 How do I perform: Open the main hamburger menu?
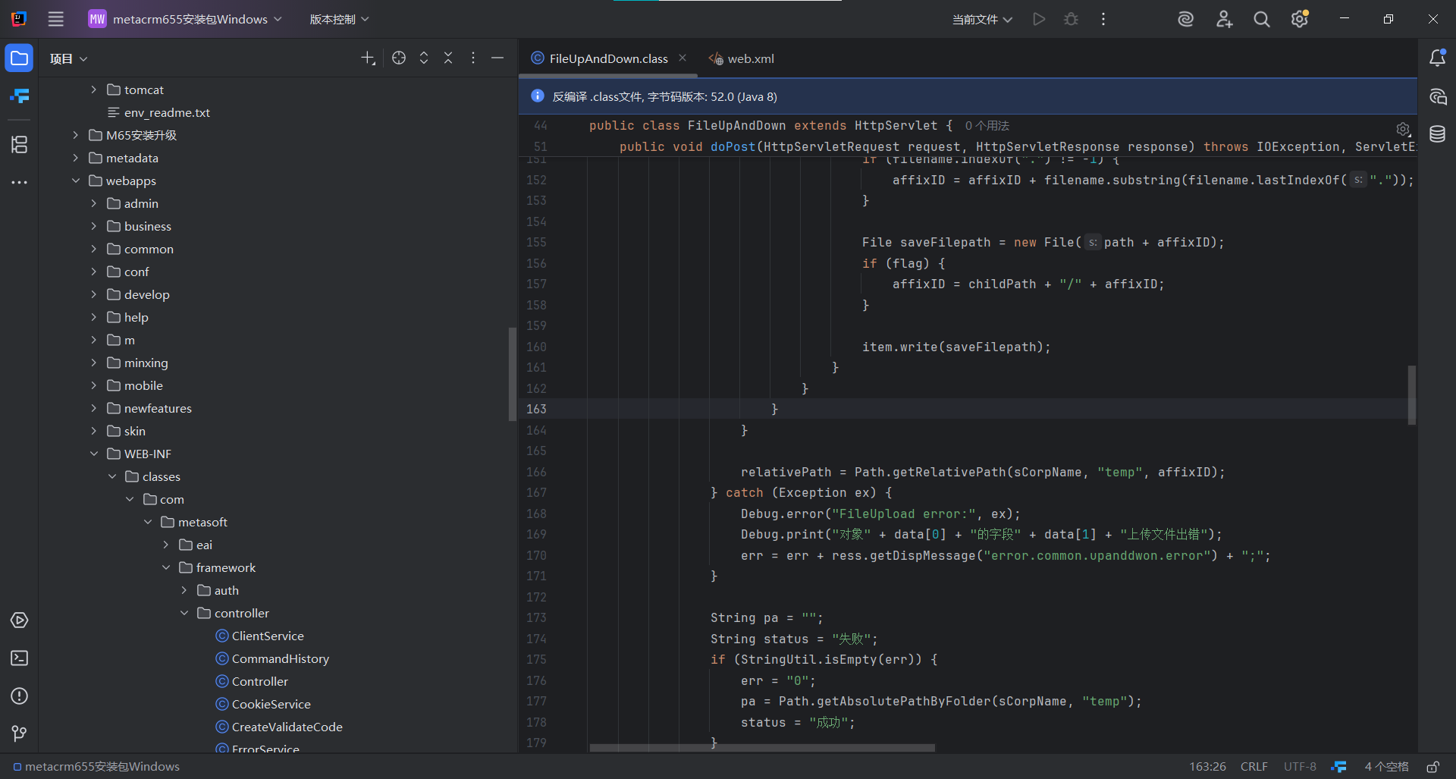tap(56, 19)
